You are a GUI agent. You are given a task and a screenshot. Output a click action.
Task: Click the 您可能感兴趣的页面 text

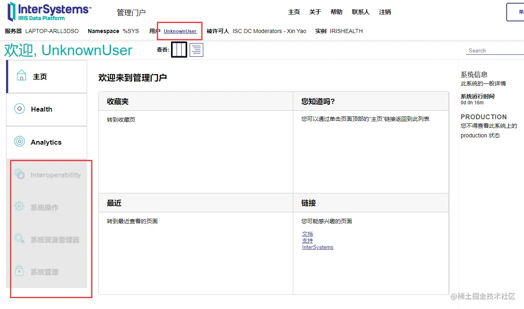[x=327, y=221]
